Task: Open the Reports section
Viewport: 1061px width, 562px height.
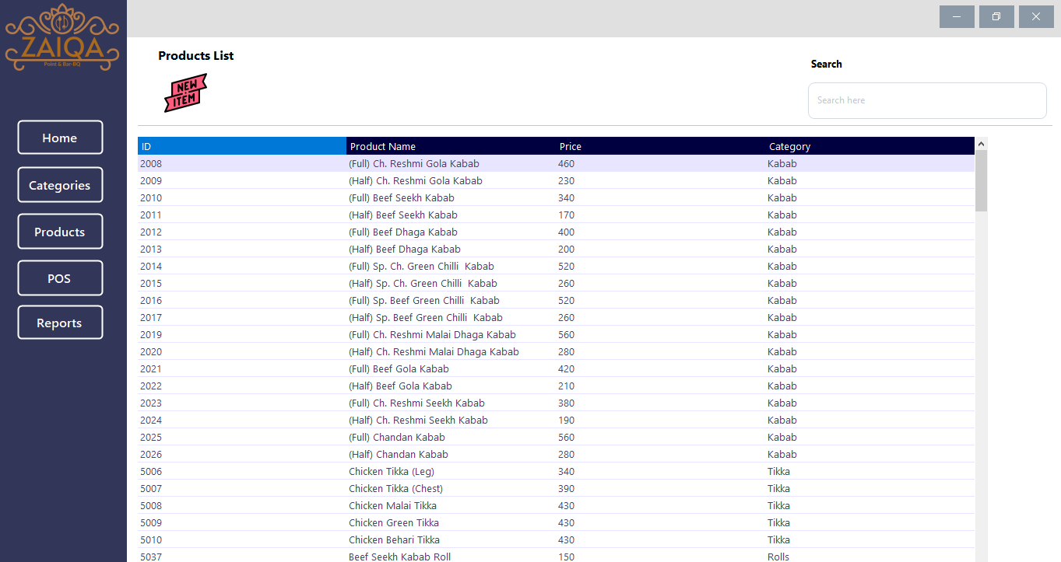Action: 60,323
